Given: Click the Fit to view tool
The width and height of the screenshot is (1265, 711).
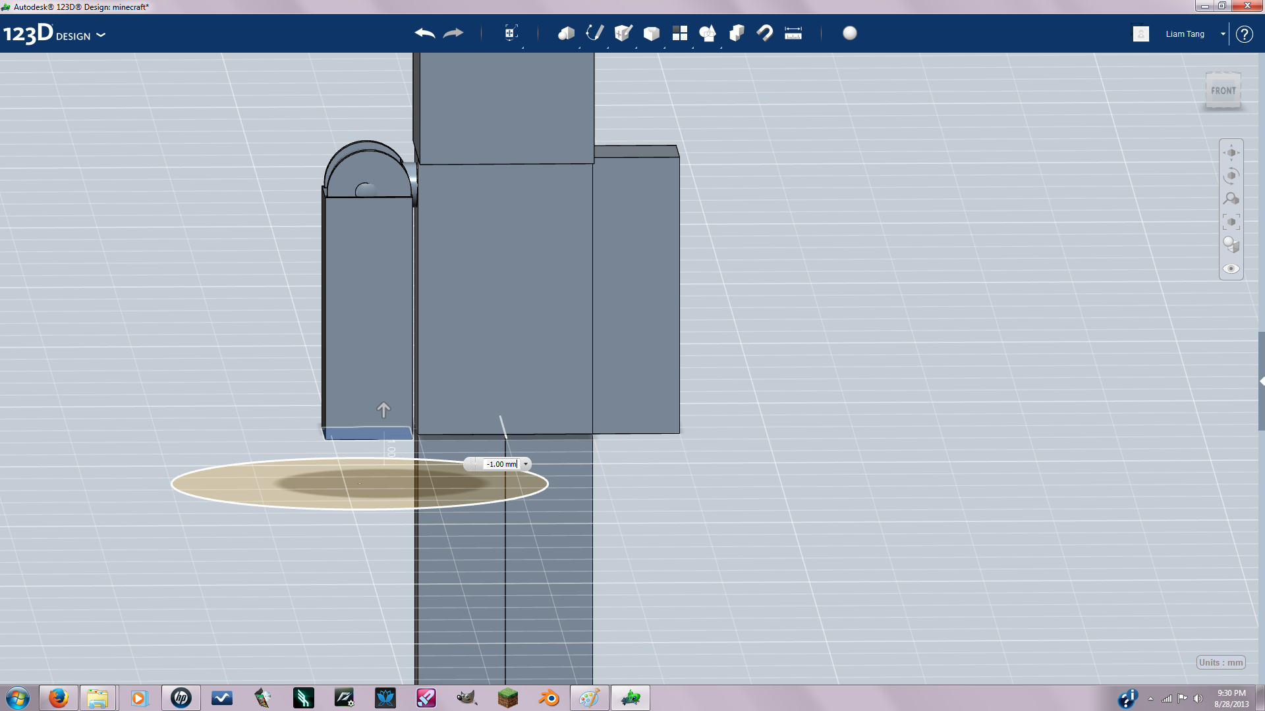Looking at the screenshot, I should pos(1231,222).
